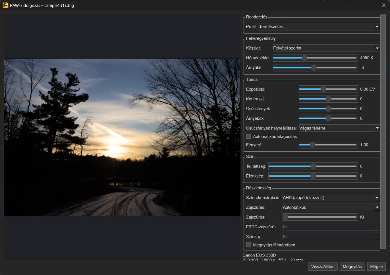The image size is (390, 275).
Task: Click the sunset photo preview
Action: [122, 137]
